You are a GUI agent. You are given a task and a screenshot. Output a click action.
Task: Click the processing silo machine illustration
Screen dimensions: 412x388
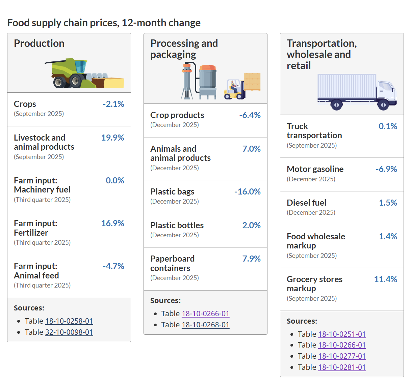pyautogui.click(x=199, y=82)
